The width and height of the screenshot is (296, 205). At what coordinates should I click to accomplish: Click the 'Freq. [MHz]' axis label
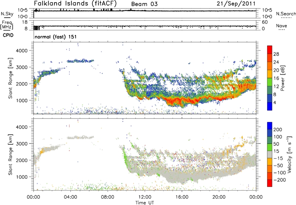[x=7, y=25]
